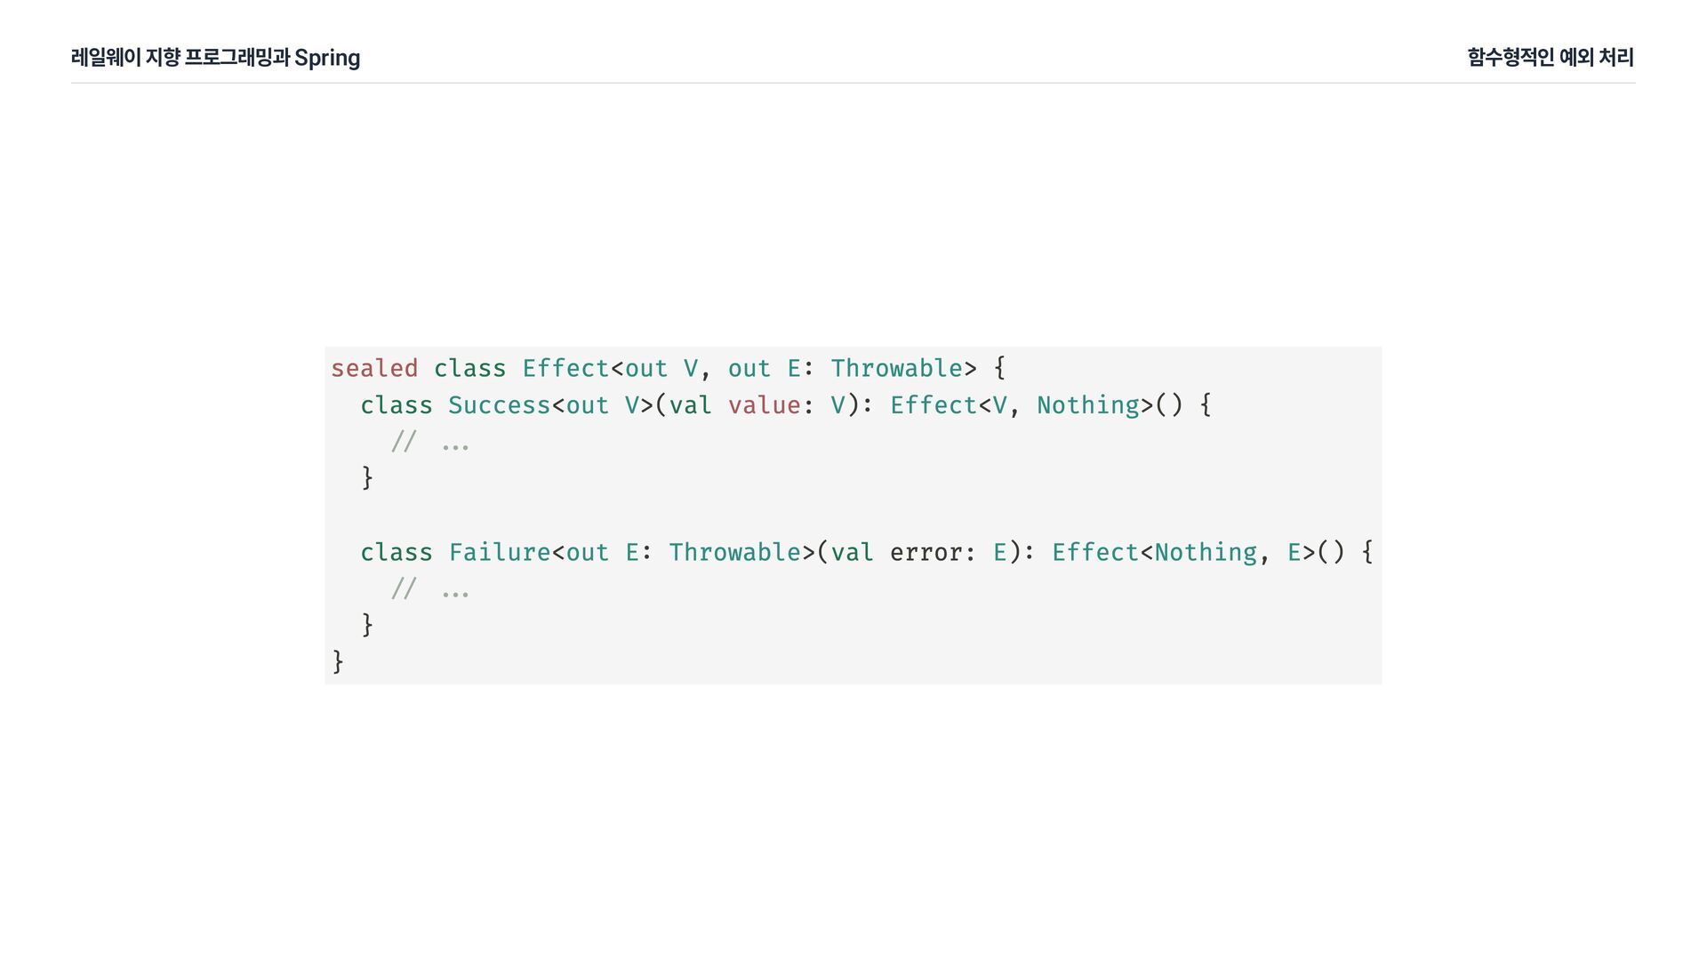The image size is (1707, 960).
Task: Click the section label '함수형적인 예외 처리'
Action: pos(1551,58)
